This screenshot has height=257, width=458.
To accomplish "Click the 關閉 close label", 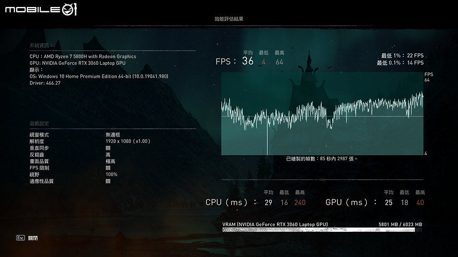I will point(33,238).
